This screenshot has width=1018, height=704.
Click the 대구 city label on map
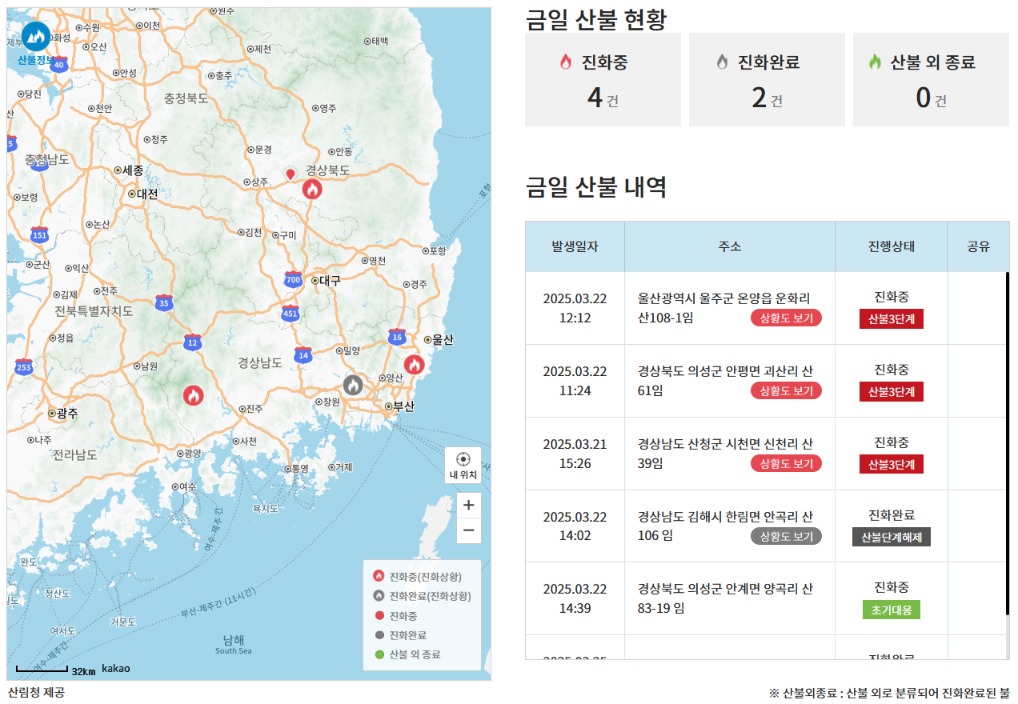[x=325, y=281]
